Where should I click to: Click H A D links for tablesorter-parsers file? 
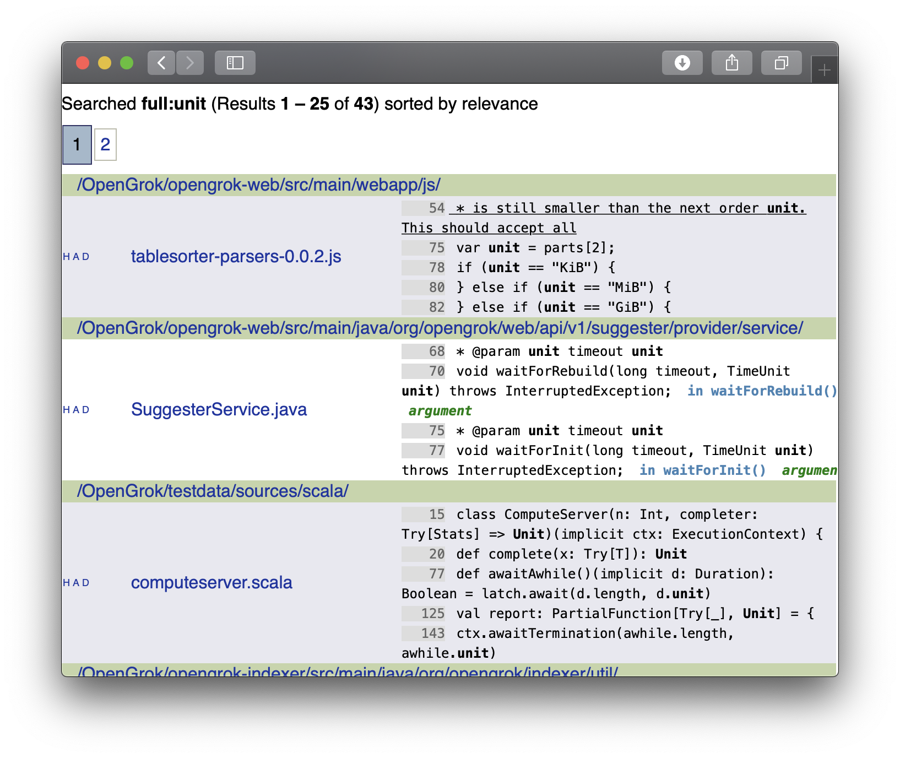click(76, 257)
